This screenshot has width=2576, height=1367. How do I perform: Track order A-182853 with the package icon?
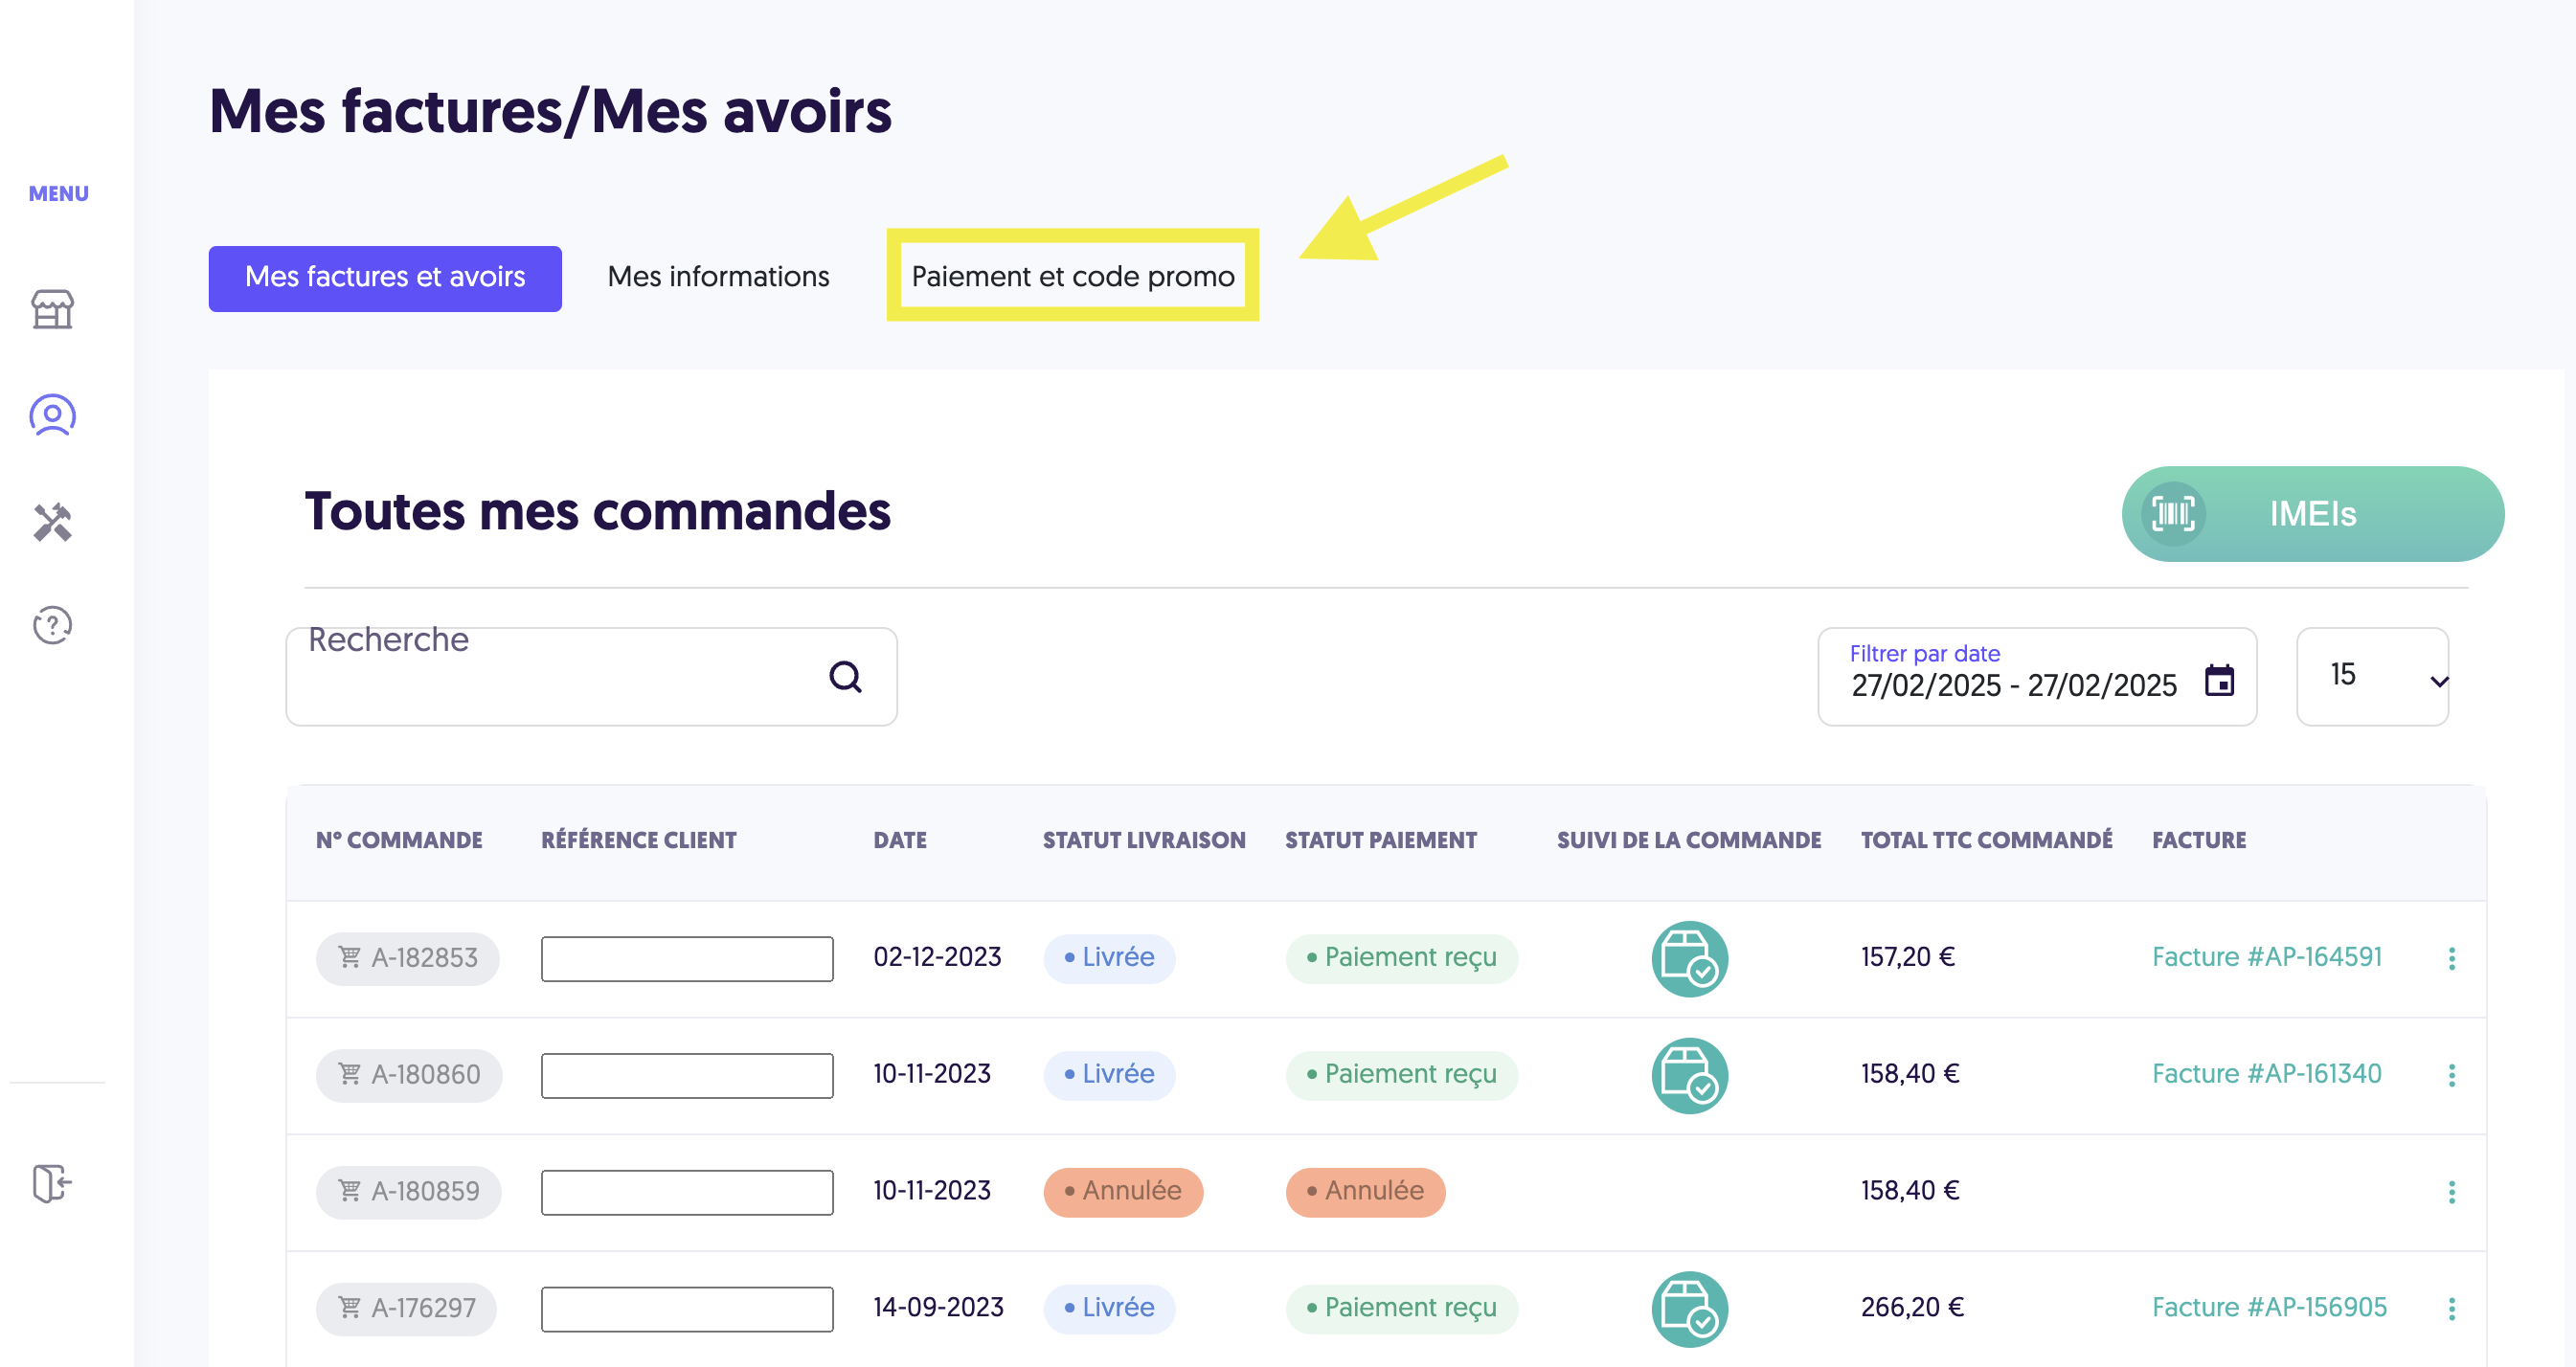point(1689,958)
